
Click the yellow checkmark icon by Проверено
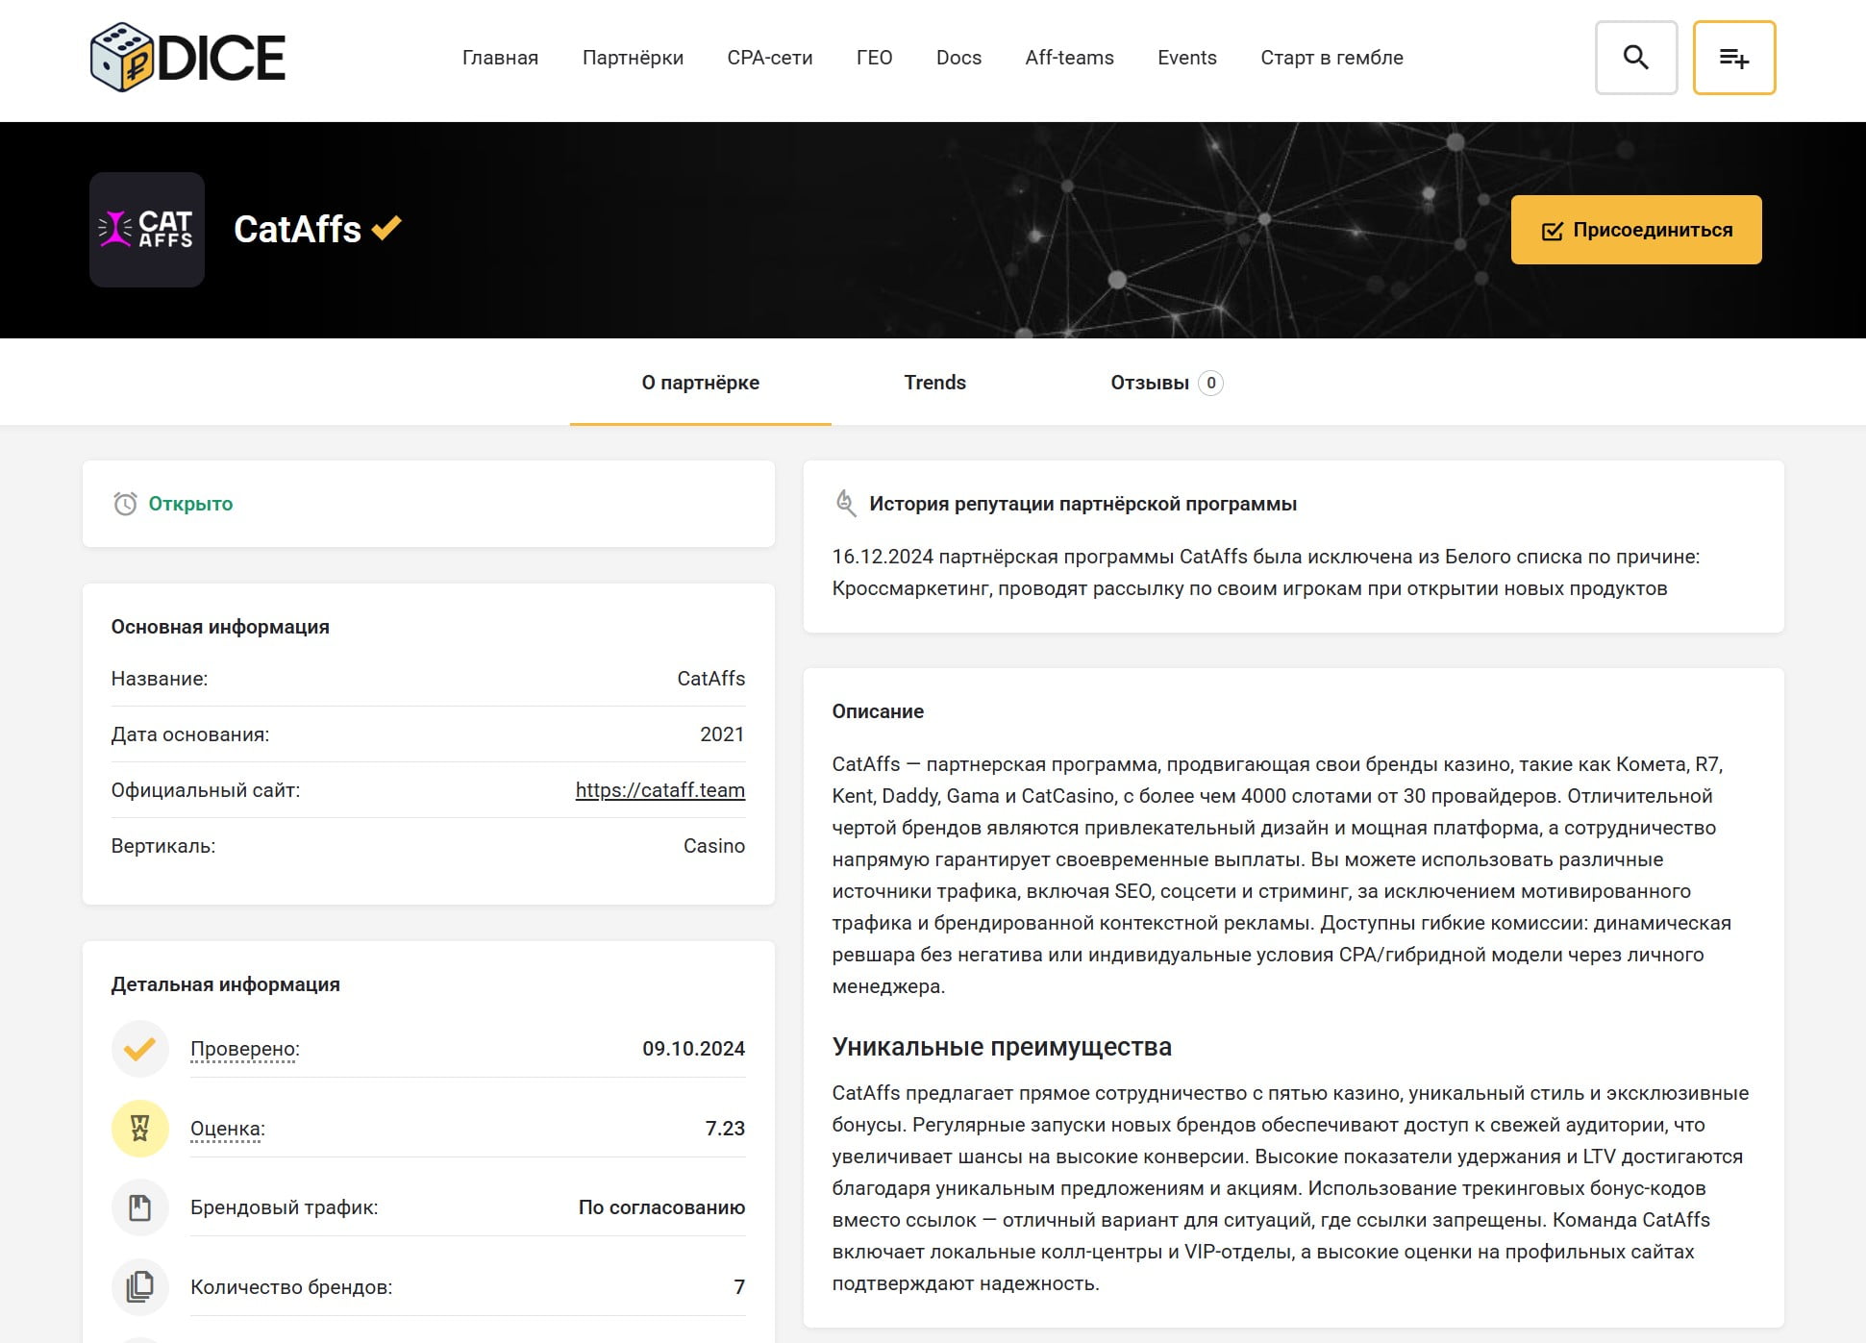click(x=140, y=1049)
